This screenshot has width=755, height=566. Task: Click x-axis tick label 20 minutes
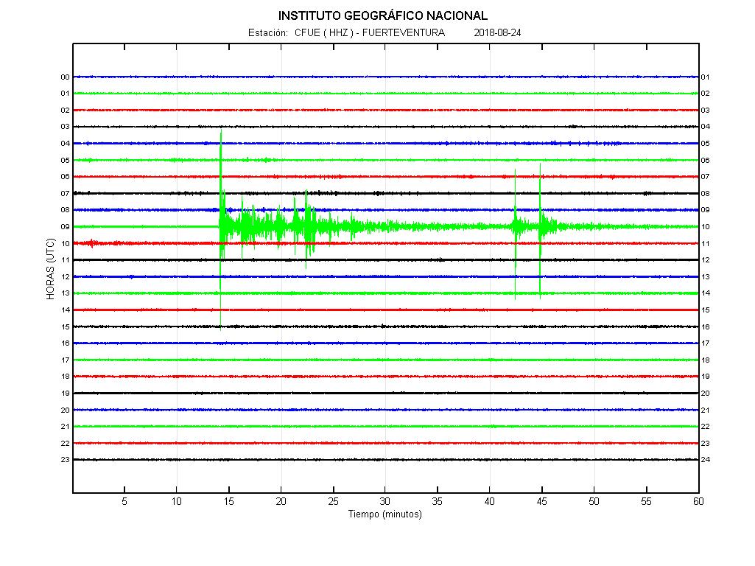pyautogui.click(x=281, y=501)
